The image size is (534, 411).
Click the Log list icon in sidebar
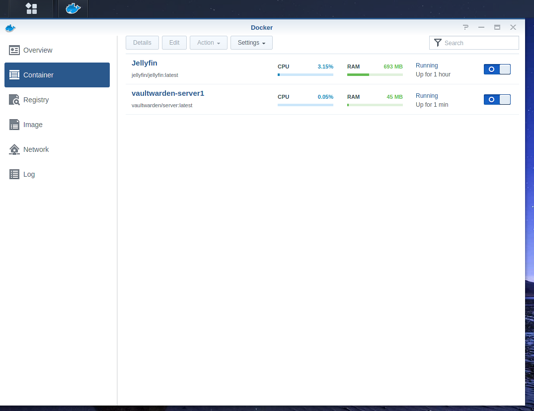coord(14,174)
